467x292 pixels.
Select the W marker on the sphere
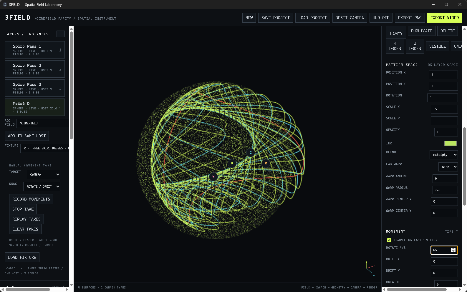213,176
